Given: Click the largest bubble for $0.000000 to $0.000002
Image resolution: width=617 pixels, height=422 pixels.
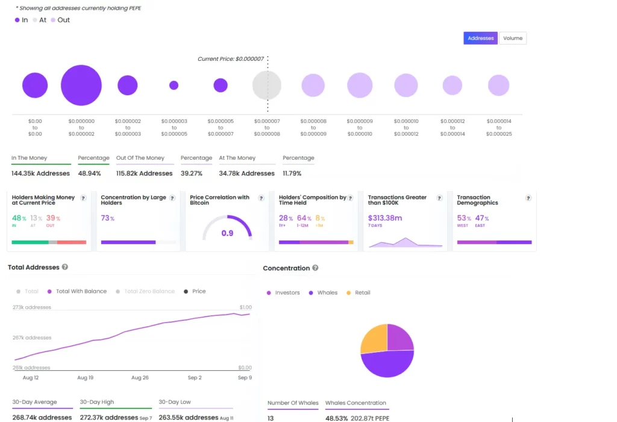Looking at the screenshot, I should tap(81, 86).
